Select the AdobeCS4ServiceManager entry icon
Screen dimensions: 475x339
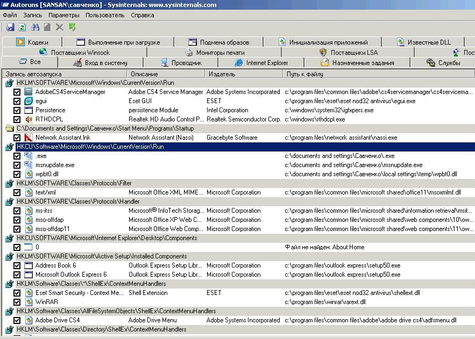(x=29, y=92)
